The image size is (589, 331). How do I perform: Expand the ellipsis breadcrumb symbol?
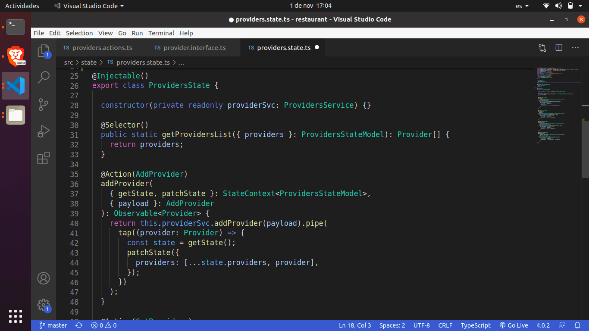[182, 62]
